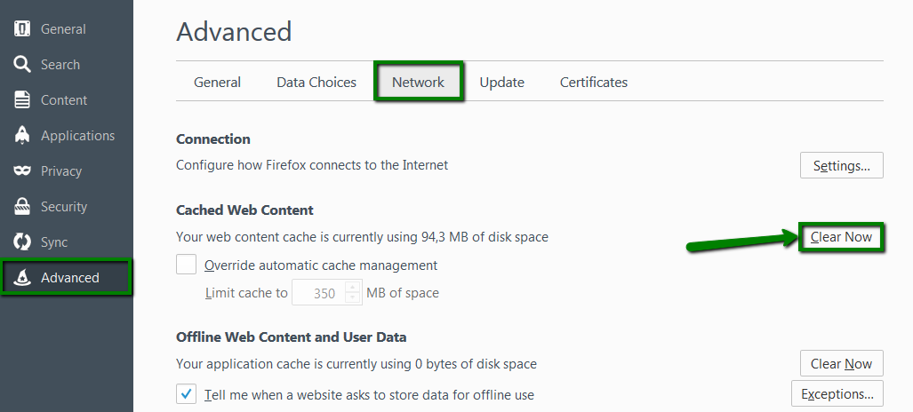Increase cache limit with up stepper arrow

tap(352, 287)
